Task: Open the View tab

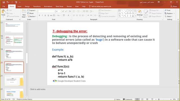Action: [77, 6]
